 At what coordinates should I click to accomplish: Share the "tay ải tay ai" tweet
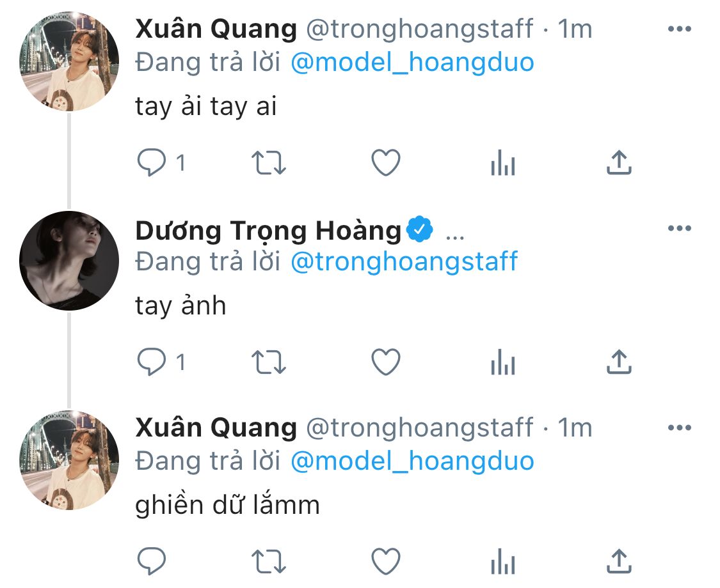pos(619,163)
